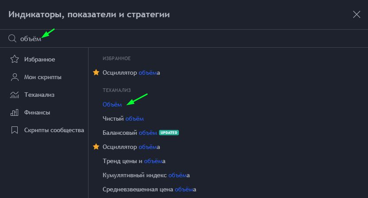Viewport: 368px width, 198px height.
Task: Select Балансовый объём indicator
Action: (130, 133)
